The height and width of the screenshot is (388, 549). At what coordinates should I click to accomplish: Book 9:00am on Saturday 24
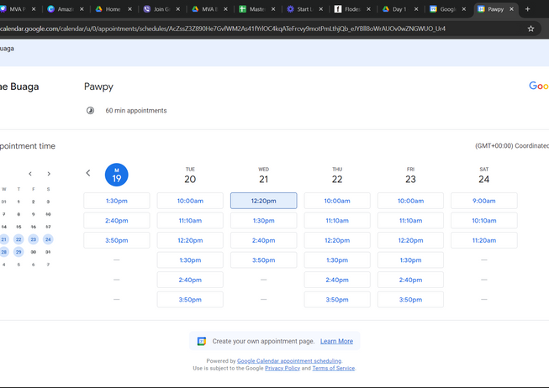(x=484, y=201)
